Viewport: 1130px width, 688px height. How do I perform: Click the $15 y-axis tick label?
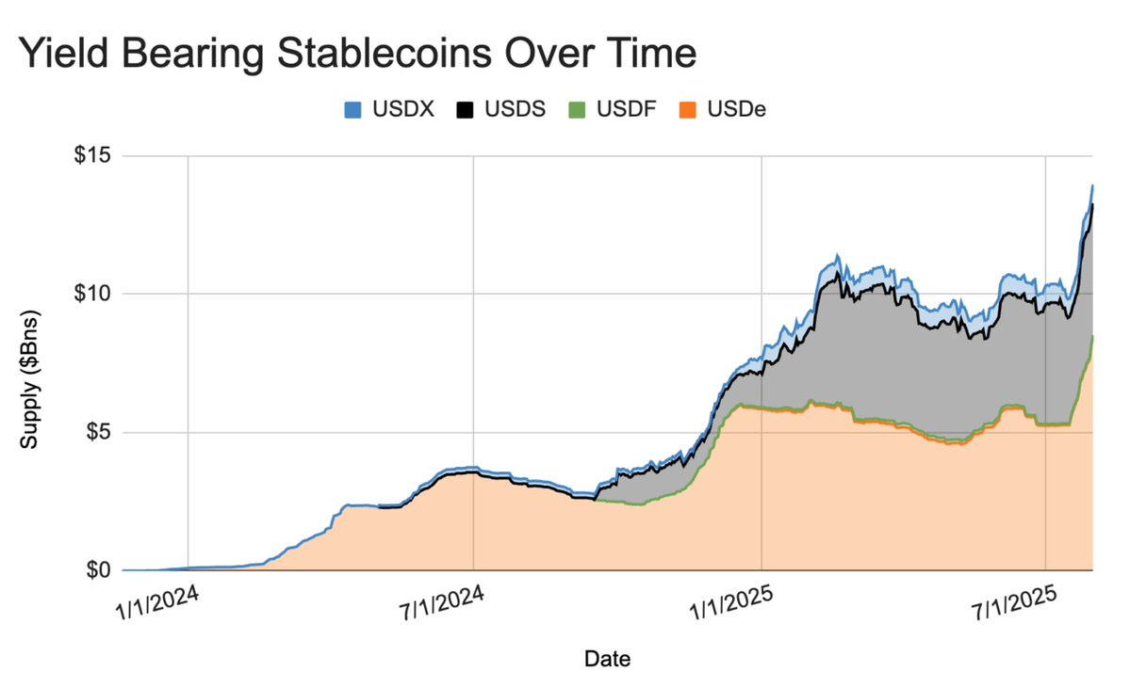point(93,155)
